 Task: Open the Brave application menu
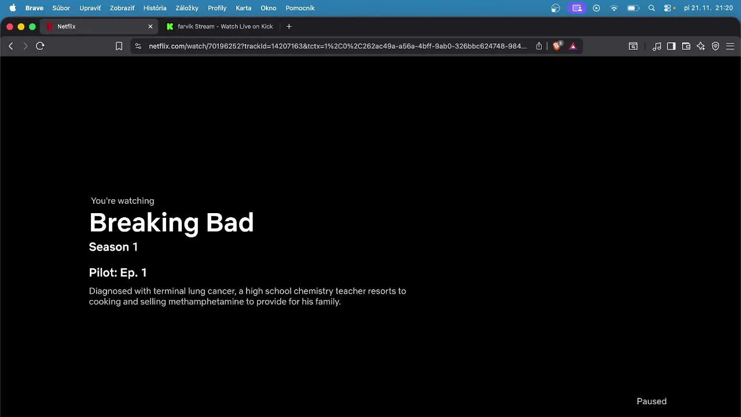tap(34, 8)
